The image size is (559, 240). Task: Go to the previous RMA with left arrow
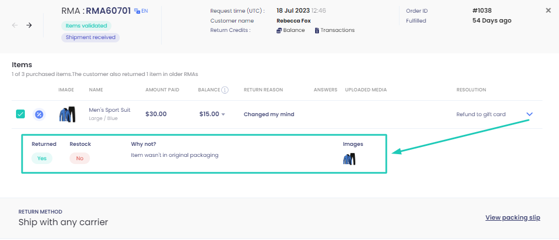pyautogui.click(x=15, y=25)
